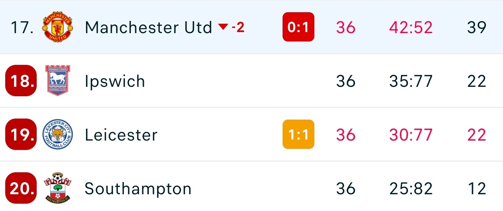Click Manchester Utd points total 39
The image size is (503, 211).
pyautogui.click(x=476, y=27)
